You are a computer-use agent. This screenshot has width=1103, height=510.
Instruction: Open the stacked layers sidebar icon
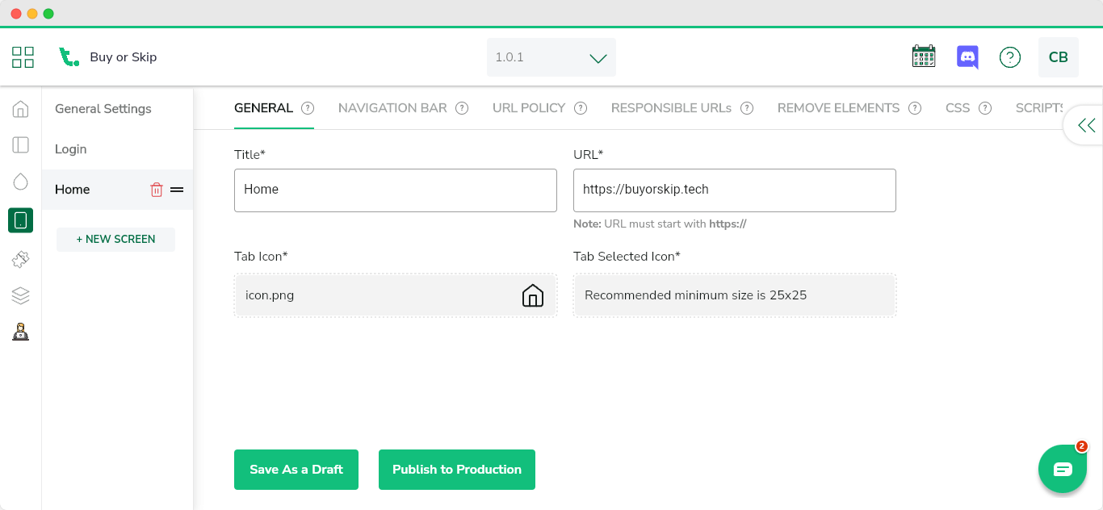tap(21, 295)
